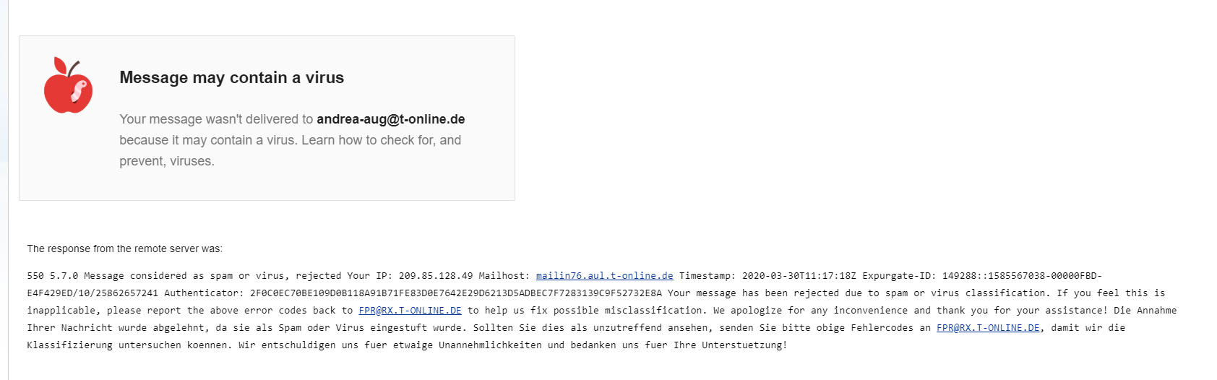Image resolution: width=1217 pixels, height=380 pixels.
Task: Click the 550 5.7.0 error code
Action: point(52,276)
